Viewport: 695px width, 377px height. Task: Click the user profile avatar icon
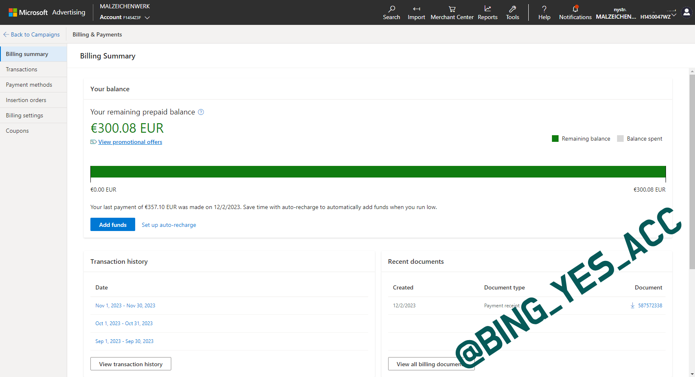pyautogui.click(x=687, y=12)
